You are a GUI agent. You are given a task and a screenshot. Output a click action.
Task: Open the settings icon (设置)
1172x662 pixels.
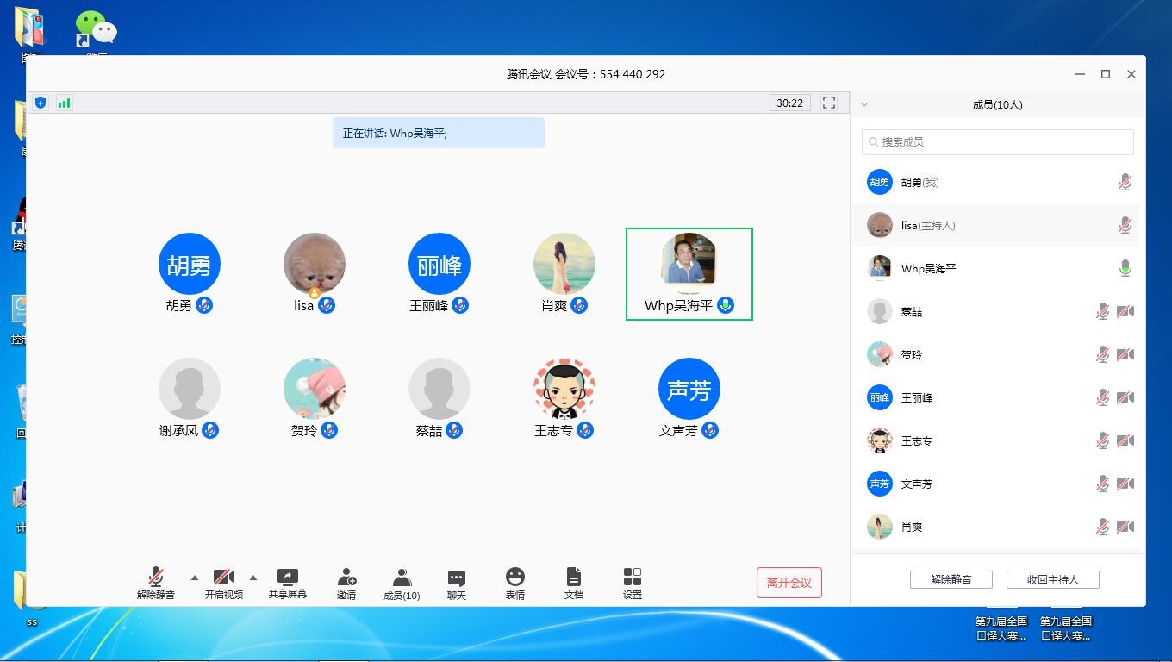(x=632, y=578)
